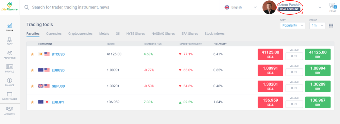Open the Period 1m dropdown
Viewport: 340px width, 124px height.
317,26
